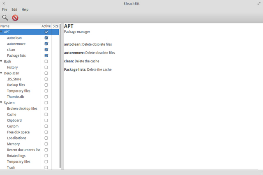Click the Active column header
This screenshot has height=175, width=263.
(x=46, y=26)
